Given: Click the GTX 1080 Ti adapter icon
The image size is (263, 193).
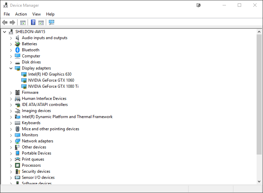Looking at the screenshot, I should point(24,86).
